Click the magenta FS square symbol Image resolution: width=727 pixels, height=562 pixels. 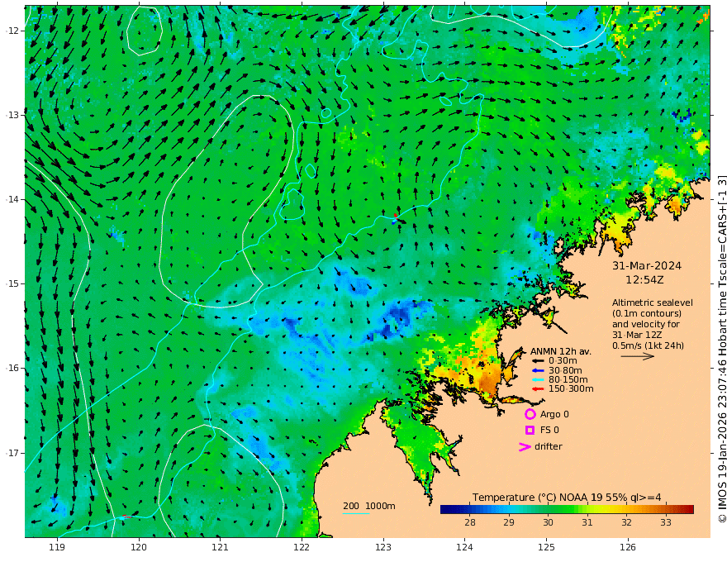coord(530,431)
